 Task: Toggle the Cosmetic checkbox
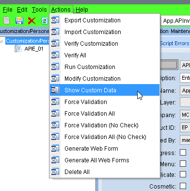coord(183,186)
